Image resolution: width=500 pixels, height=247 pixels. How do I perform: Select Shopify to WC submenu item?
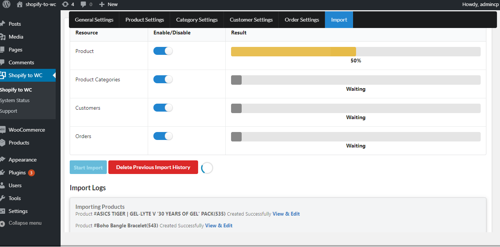16,90
